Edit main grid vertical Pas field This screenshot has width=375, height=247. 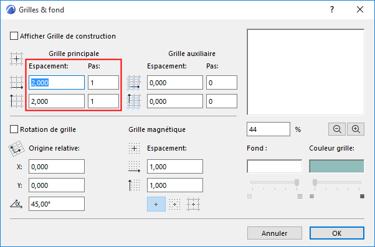(x=103, y=101)
